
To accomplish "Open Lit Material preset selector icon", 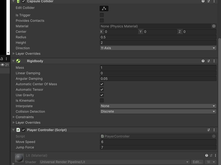I will [x=211, y=155].
